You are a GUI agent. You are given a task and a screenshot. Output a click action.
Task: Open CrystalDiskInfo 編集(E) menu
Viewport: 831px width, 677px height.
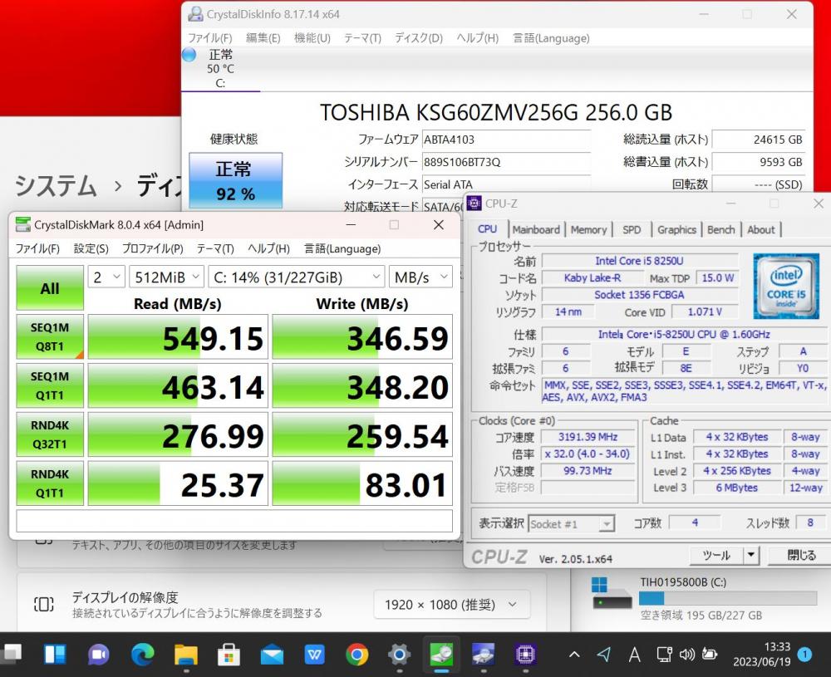click(263, 38)
